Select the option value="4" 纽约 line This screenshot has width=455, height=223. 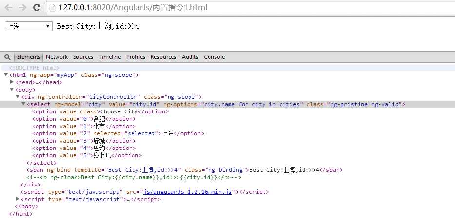(84, 148)
